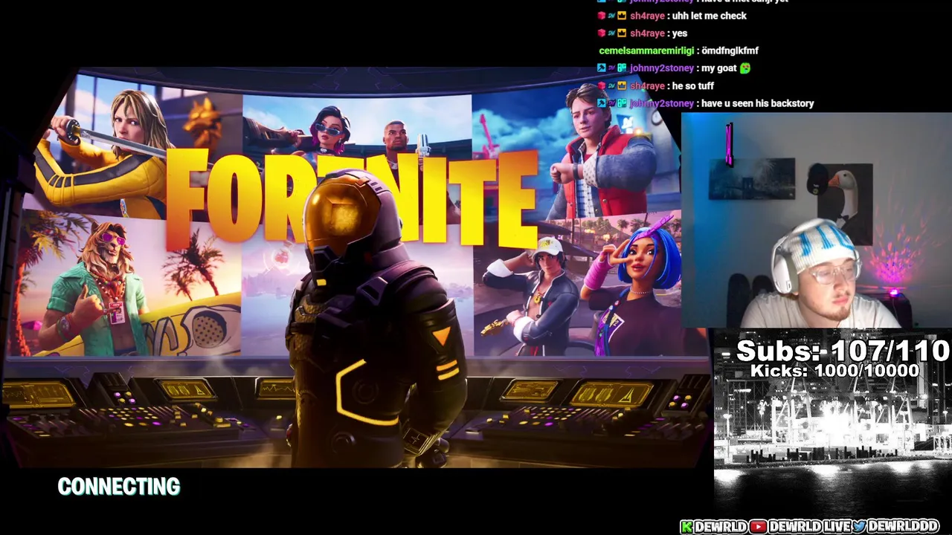Open DEWRLD Kick channel handle
Image resolution: width=952 pixels, height=535 pixels.
[721, 527]
